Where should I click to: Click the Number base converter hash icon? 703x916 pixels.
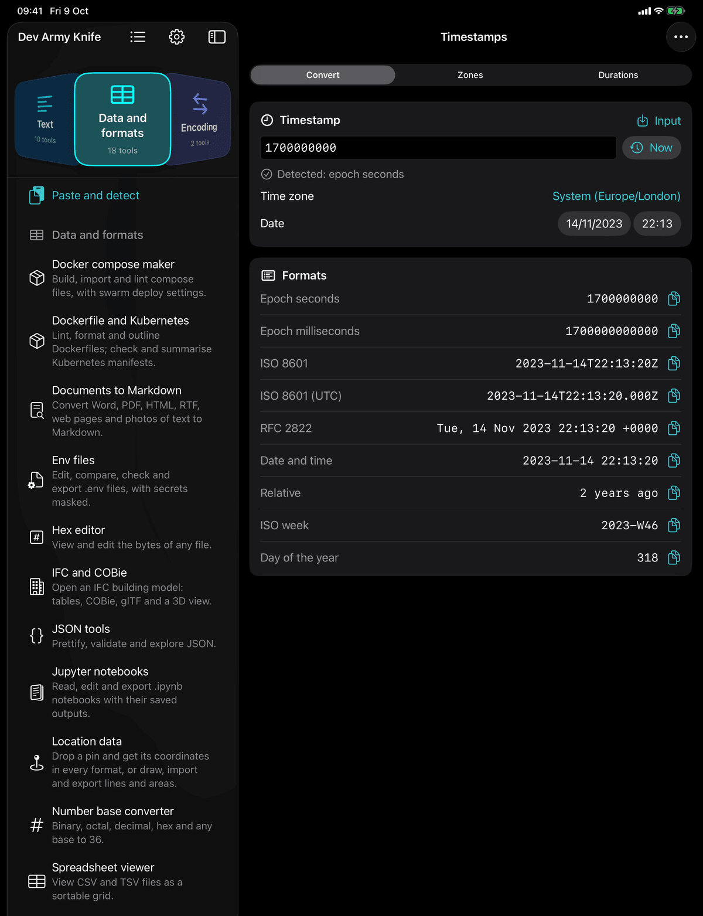37,825
